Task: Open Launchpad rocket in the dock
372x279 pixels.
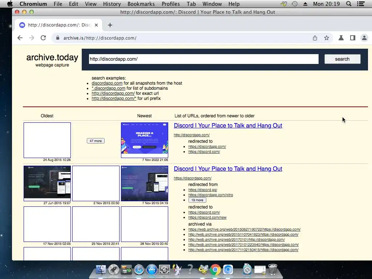Action: point(114,270)
